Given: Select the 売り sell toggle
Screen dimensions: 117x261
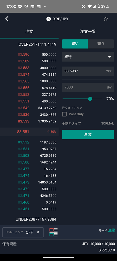Looking at the screenshot, I should [x=101, y=44].
